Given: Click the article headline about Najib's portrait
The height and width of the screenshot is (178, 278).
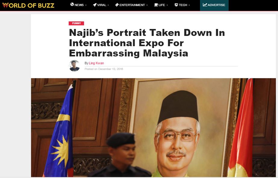Looking at the screenshot, I should click(147, 43).
